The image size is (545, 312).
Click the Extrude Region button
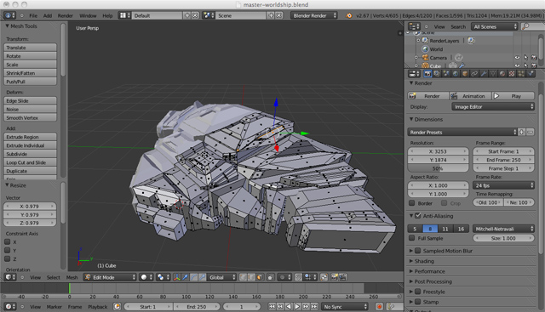tap(31, 137)
